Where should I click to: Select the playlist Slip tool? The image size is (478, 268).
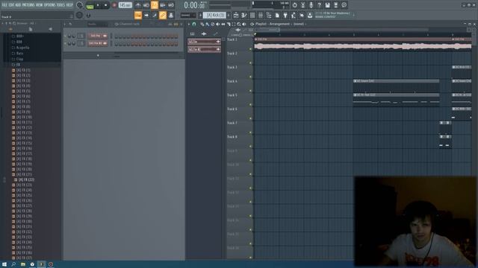[x=223, y=24]
